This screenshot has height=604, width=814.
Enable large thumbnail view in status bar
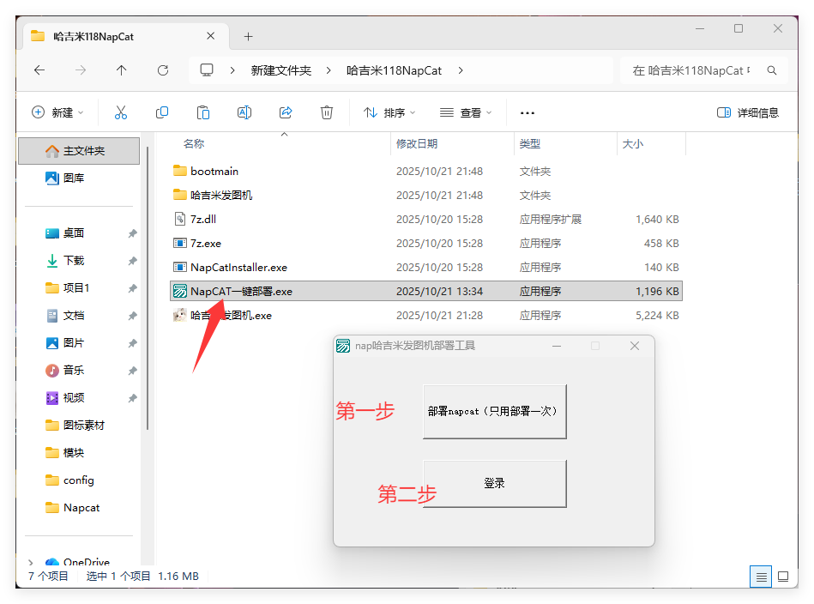coord(782,576)
